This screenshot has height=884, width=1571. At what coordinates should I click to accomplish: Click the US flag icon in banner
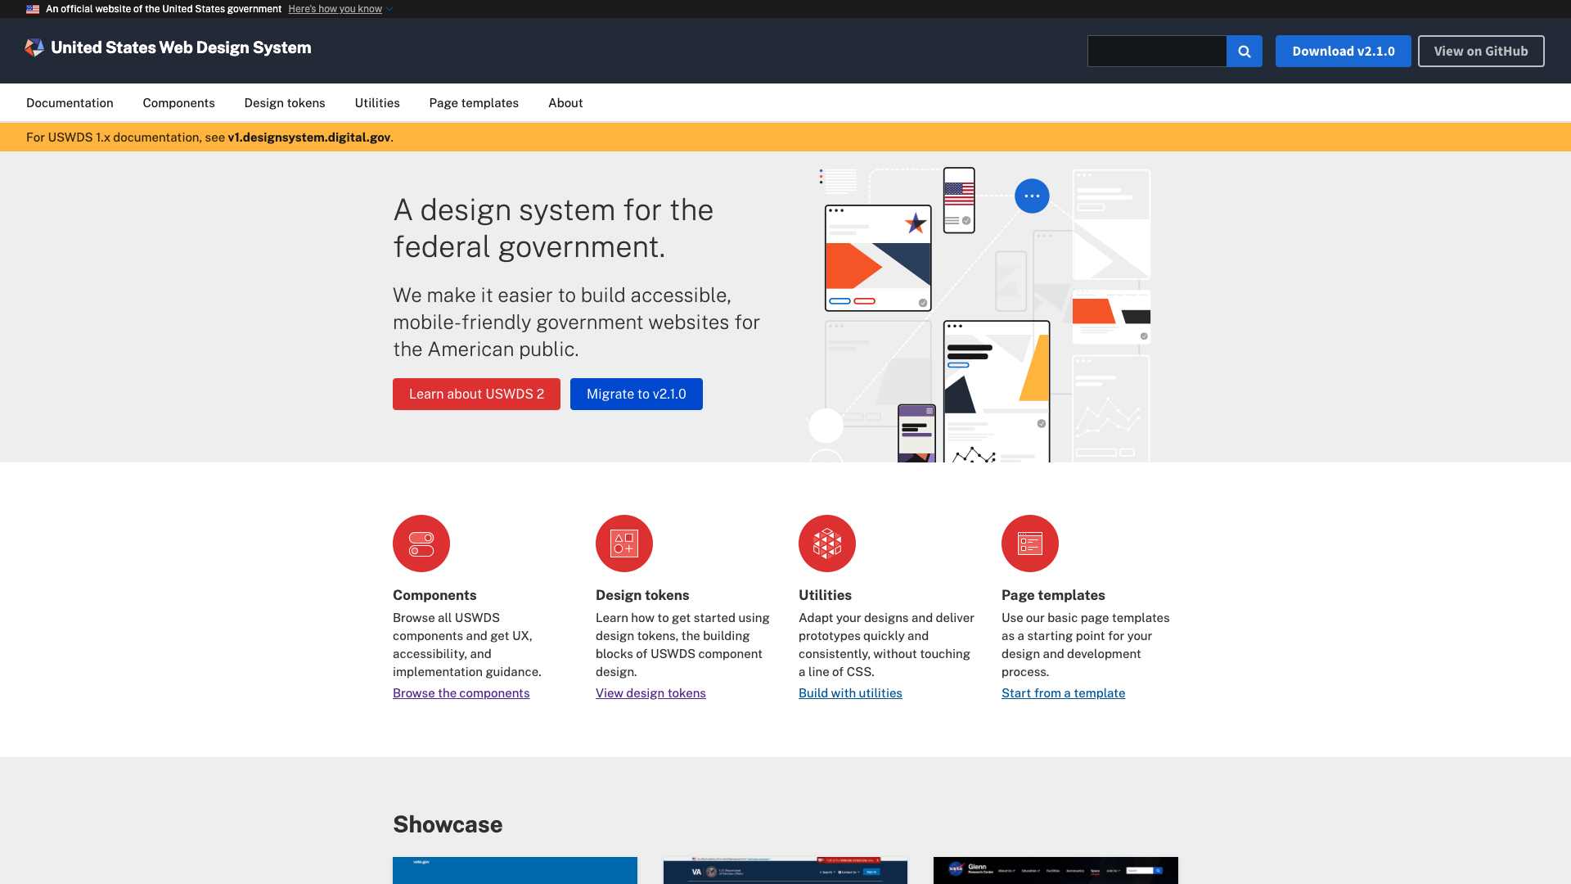point(33,9)
